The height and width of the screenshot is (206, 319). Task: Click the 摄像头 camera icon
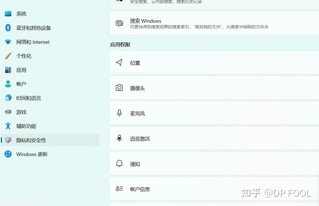(119, 88)
